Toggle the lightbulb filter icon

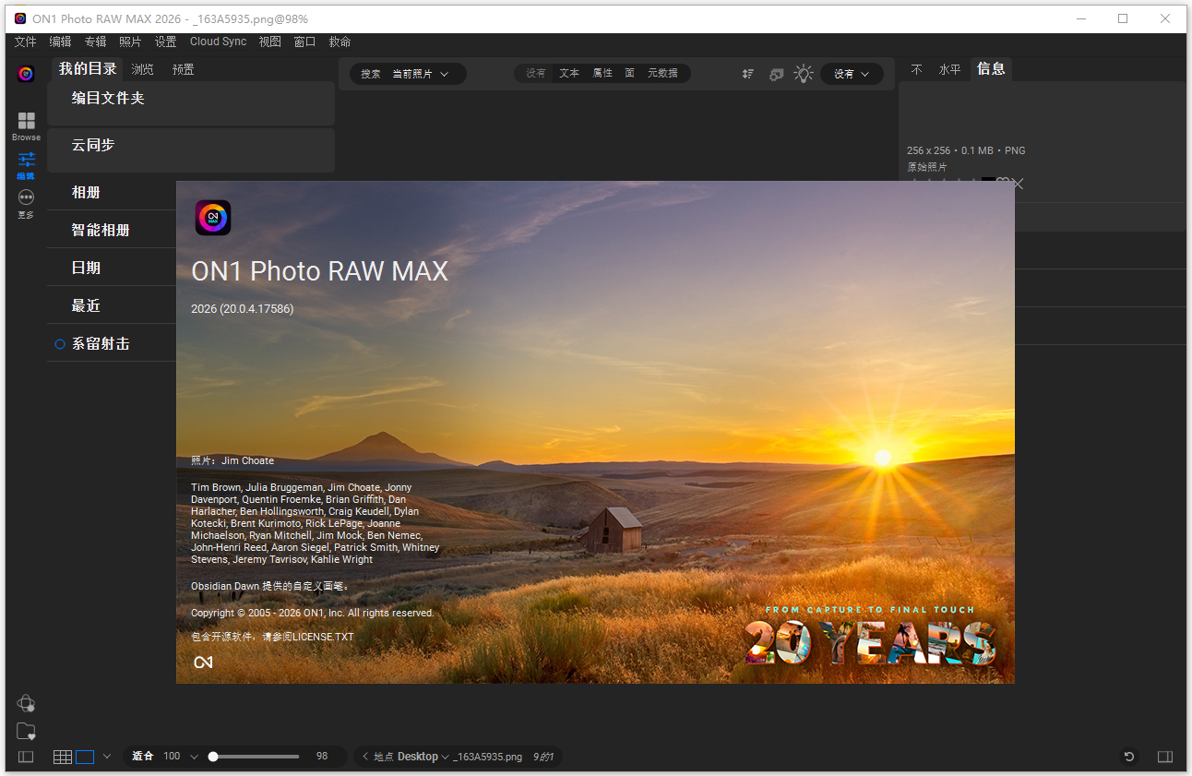[x=803, y=73]
